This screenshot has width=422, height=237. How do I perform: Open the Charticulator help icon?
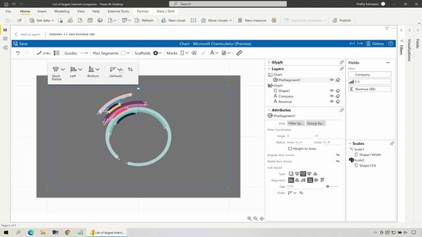(x=391, y=43)
